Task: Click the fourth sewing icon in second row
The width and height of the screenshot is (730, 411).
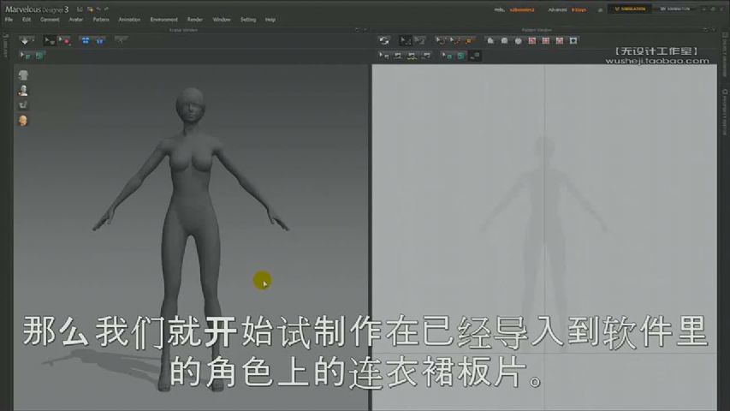Action: pos(426,56)
